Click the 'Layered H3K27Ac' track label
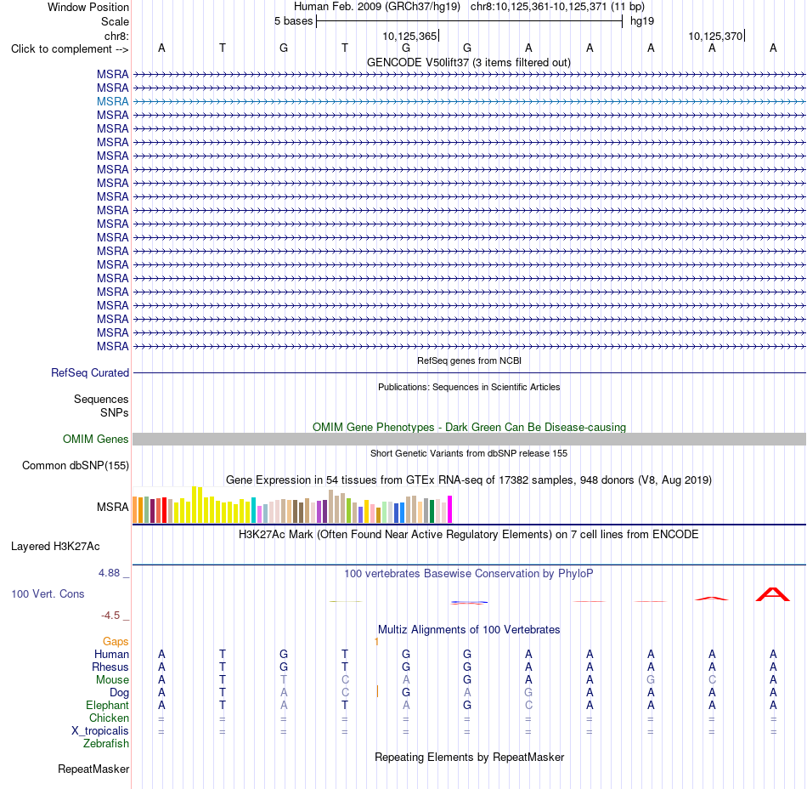The image size is (807, 789). 55,547
